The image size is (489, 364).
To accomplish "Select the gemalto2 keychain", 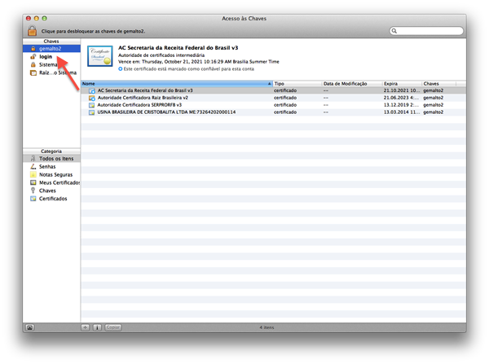I will pyautogui.click(x=51, y=49).
